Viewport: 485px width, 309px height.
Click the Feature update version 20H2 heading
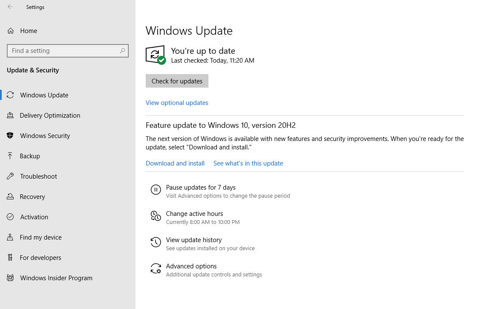click(221, 125)
